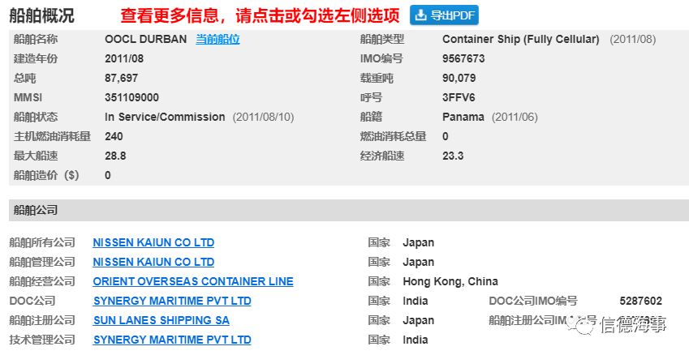Open the ORIENT OVERSEAS CONTAINER LINE link
This screenshot has width=689, height=355.
(x=193, y=281)
